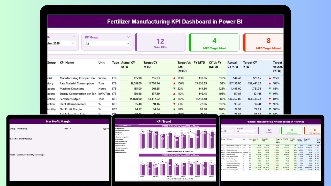
Task: Collapse the Month slicer header chevron, main dashboard
Action: [x=74, y=37]
